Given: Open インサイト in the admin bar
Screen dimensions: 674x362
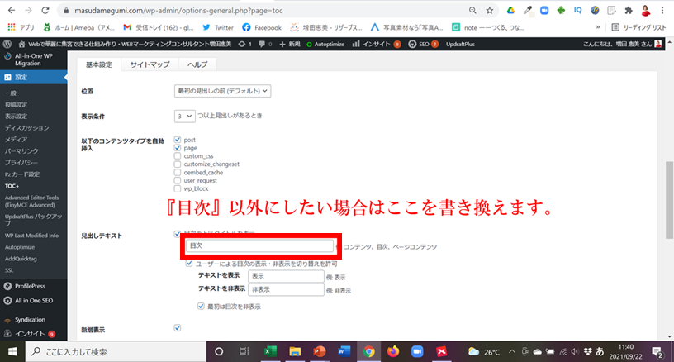Looking at the screenshot, I should pos(376,44).
